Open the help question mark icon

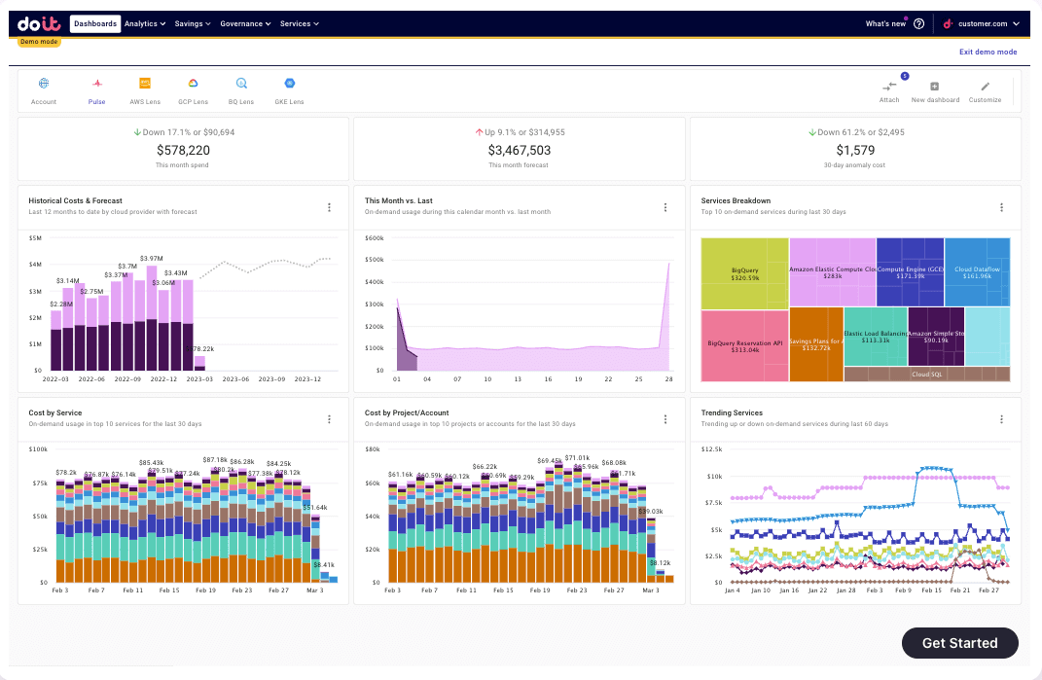tap(918, 23)
